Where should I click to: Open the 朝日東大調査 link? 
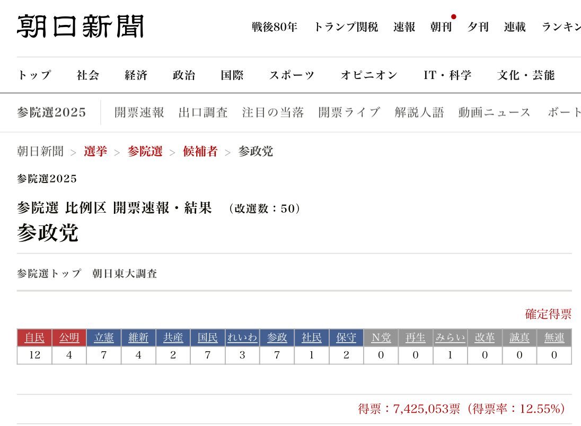coord(125,274)
